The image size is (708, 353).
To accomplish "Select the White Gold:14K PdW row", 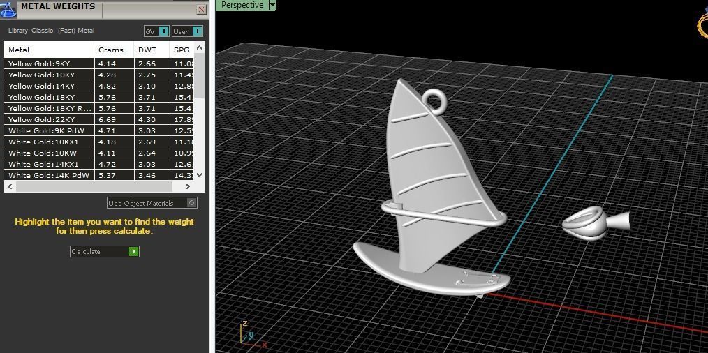I will pyautogui.click(x=101, y=175).
